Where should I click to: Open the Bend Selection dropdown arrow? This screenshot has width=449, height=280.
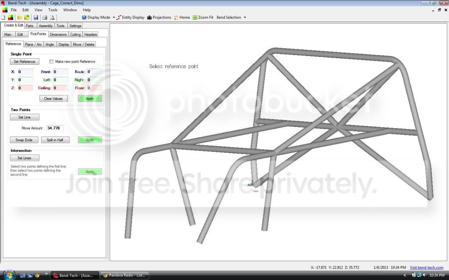coord(245,17)
